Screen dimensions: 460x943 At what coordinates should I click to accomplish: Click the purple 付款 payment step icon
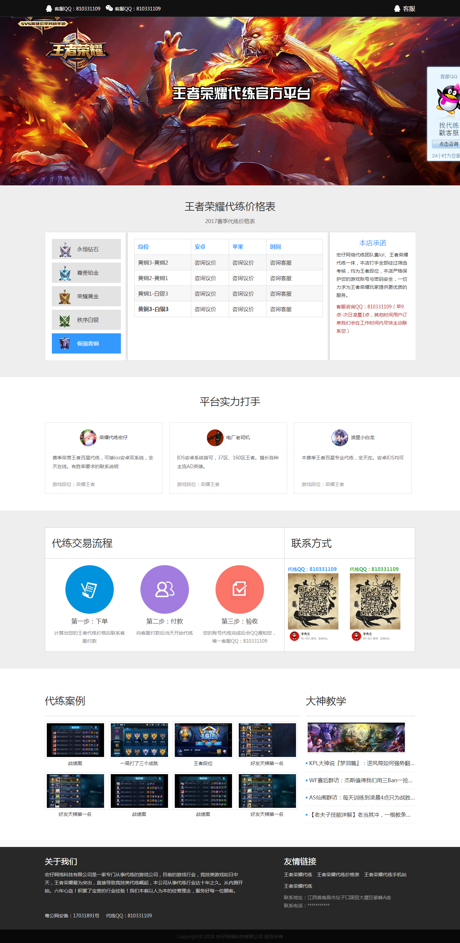coord(165,589)
